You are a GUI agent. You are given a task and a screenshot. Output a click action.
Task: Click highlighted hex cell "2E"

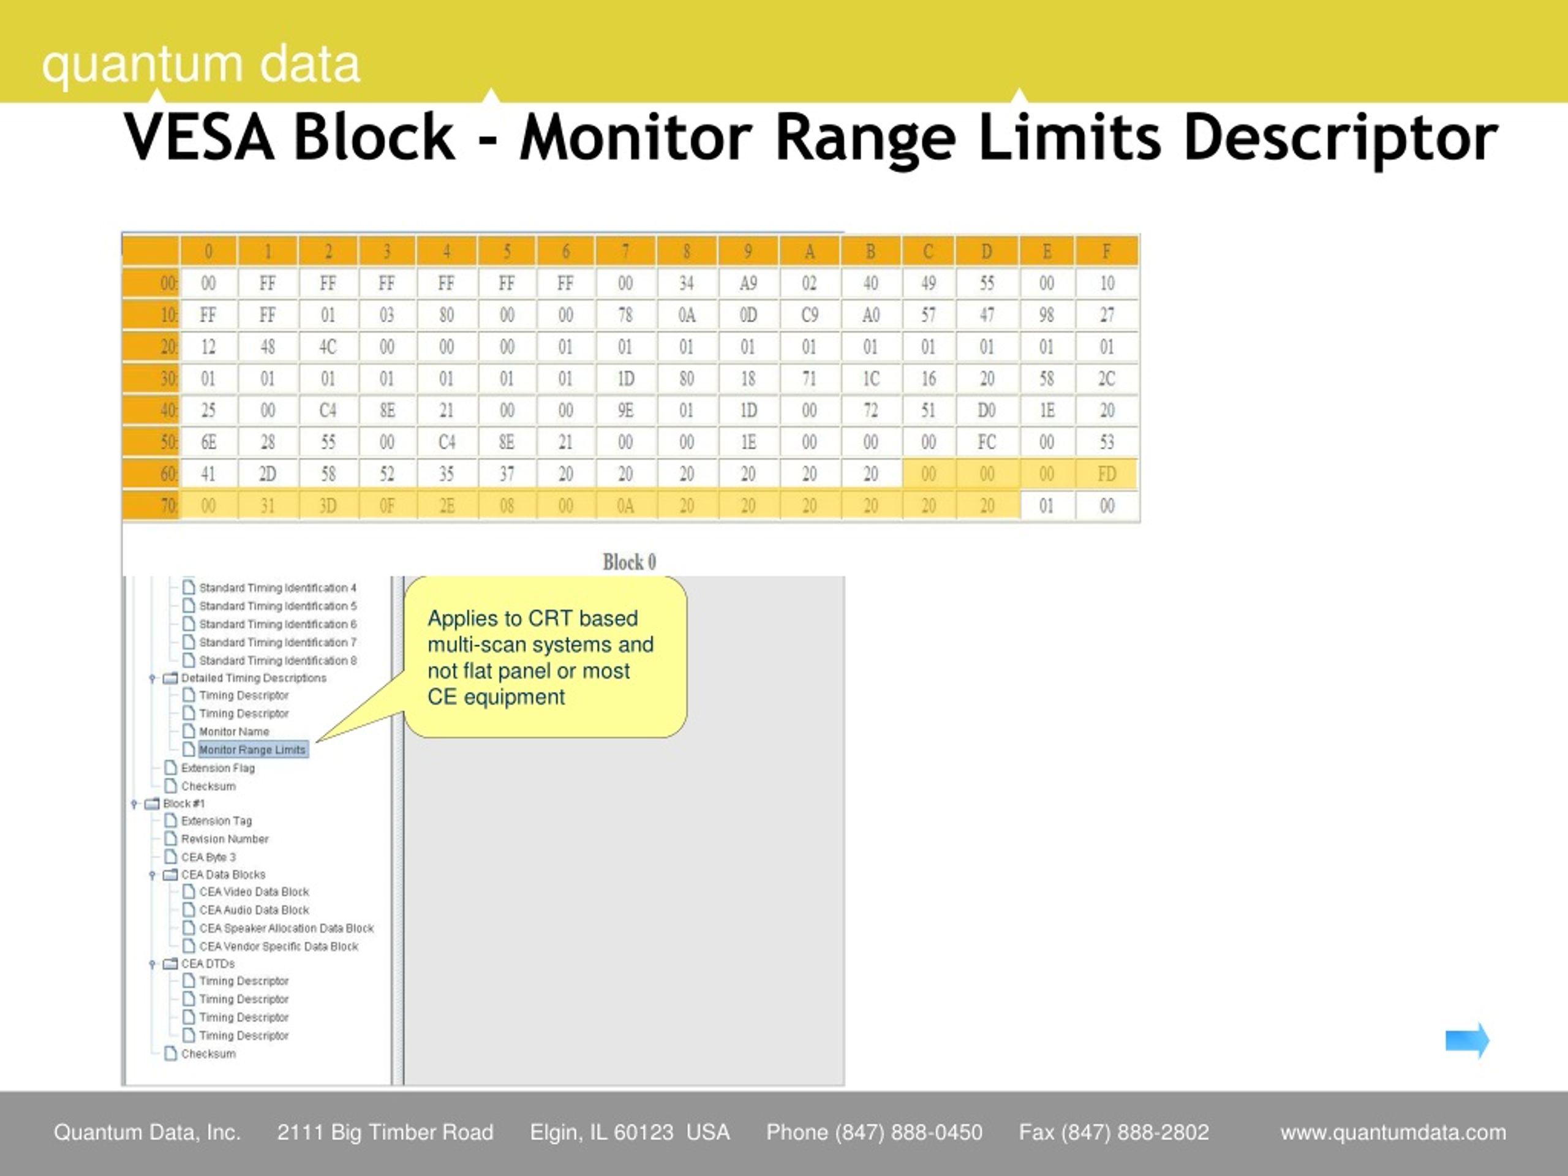pyautogui.click(x=447, y=506)
